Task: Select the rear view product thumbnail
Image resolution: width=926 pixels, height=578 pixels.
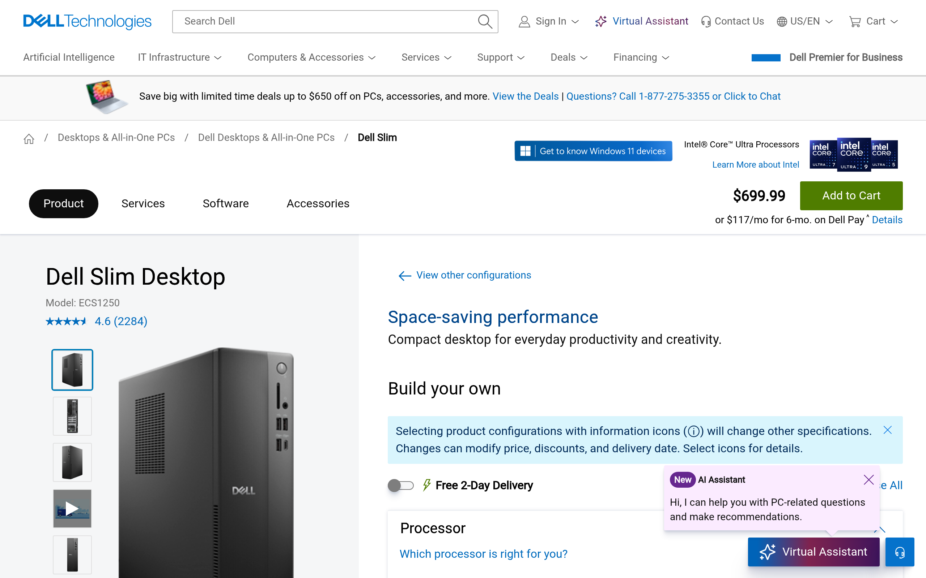Action: [72, 416]
